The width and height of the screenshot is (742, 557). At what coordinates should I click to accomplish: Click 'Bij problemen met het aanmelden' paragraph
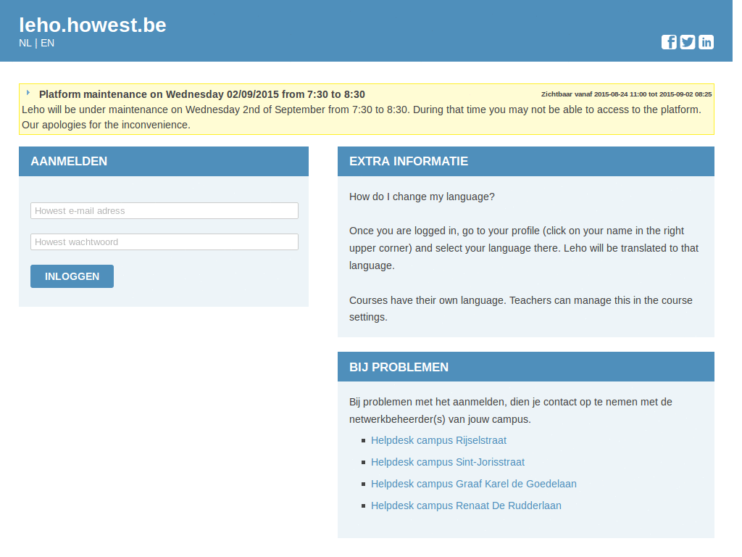[x=511, y=410]
